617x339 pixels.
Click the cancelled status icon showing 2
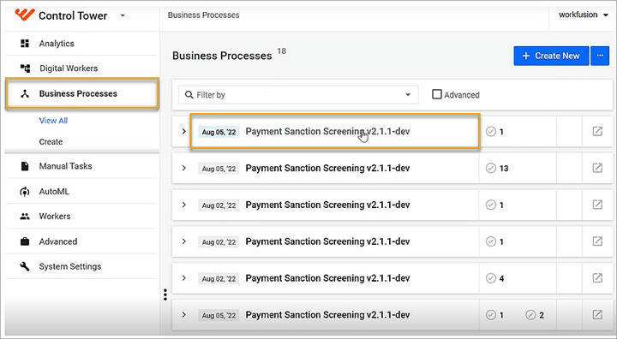530,315
